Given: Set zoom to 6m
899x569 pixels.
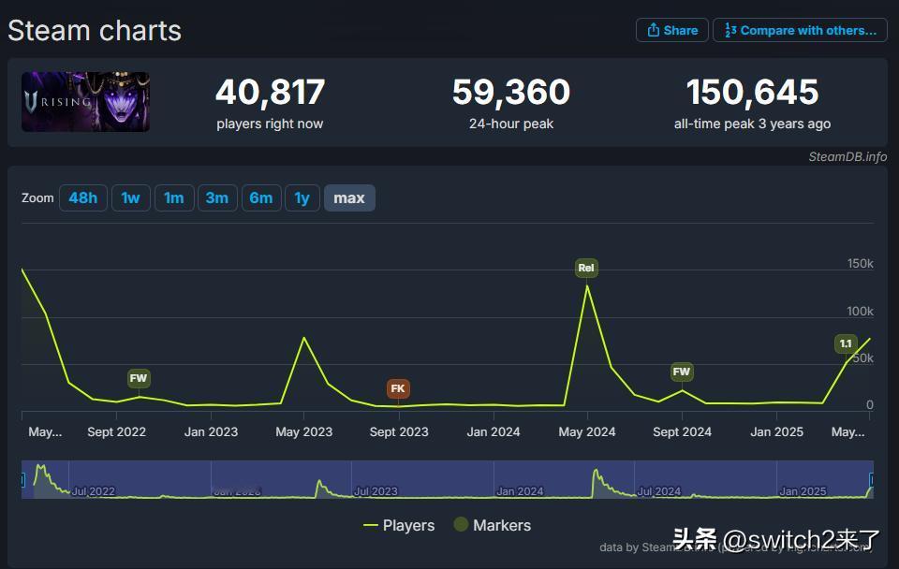Looking at the screenshot, I should [x=261, y=198].
